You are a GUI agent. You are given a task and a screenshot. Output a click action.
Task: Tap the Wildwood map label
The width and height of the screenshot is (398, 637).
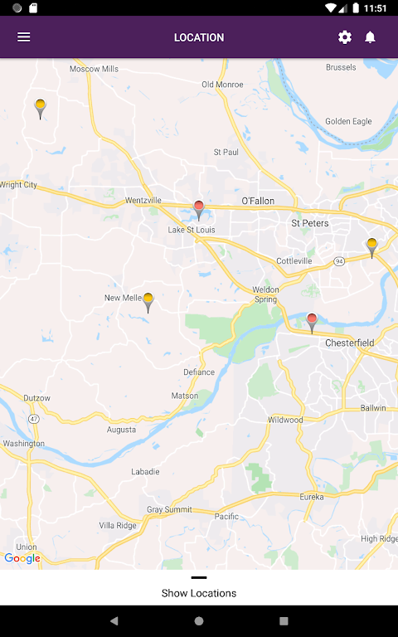point(285,420)
